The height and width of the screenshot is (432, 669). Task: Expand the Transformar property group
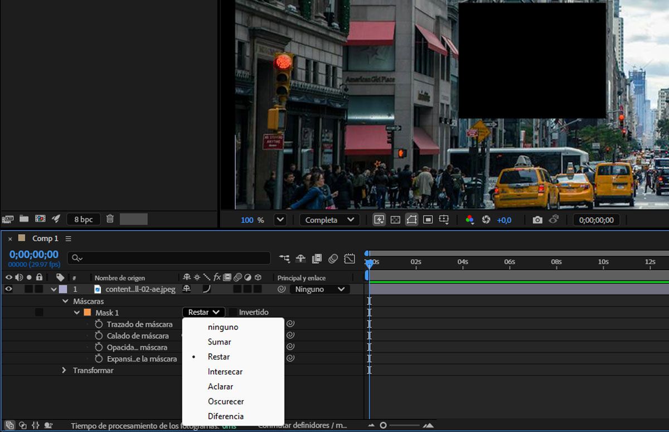click(65, 371)
